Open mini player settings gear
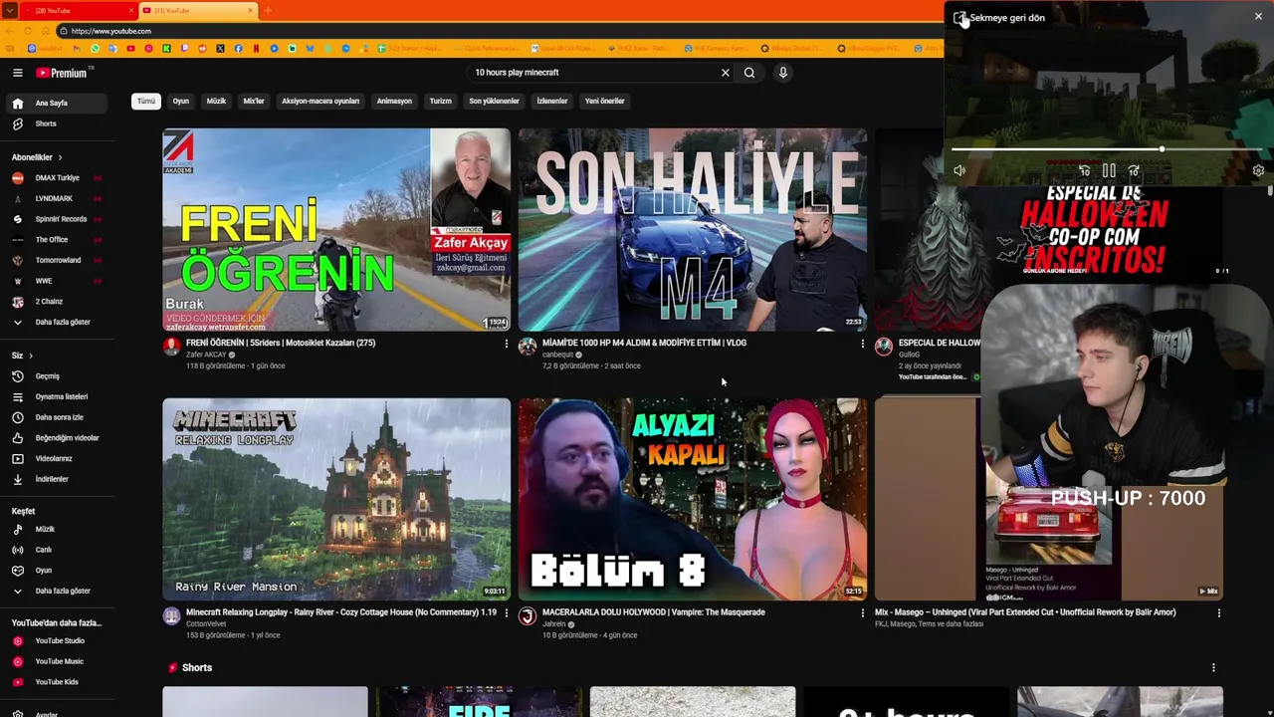The width and height of the screenshot is (1274, 717). 1258,171
